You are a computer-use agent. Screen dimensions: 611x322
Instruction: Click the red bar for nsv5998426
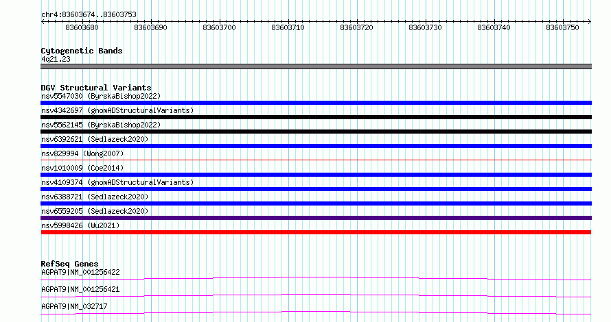tap(316, 232)
